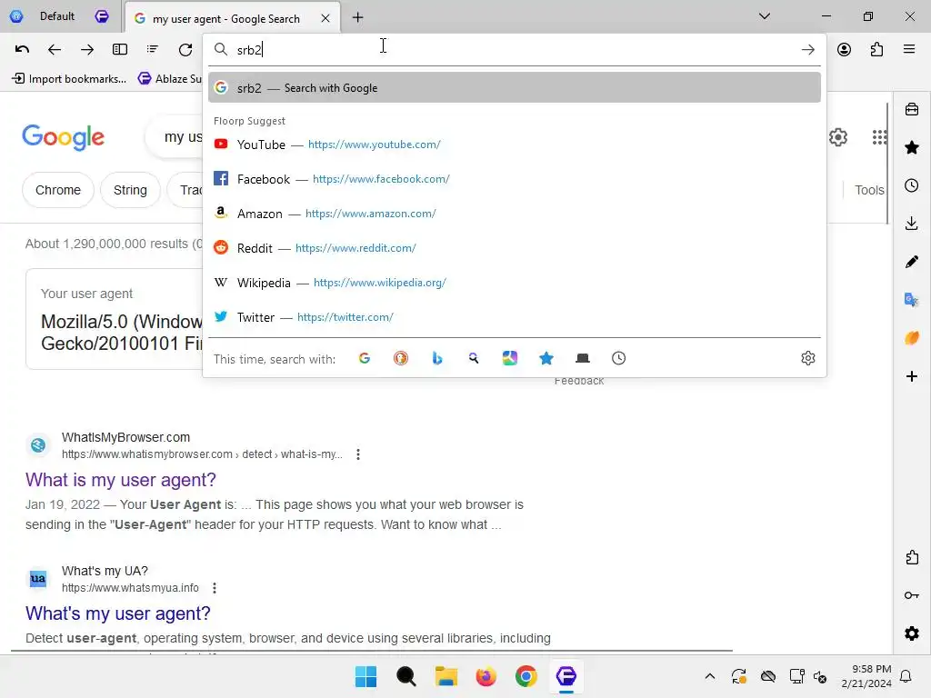This screenshot has height=698, width=931.
Task: Open more options for whatsmyua.info result
Action: [x=215, y=588]
